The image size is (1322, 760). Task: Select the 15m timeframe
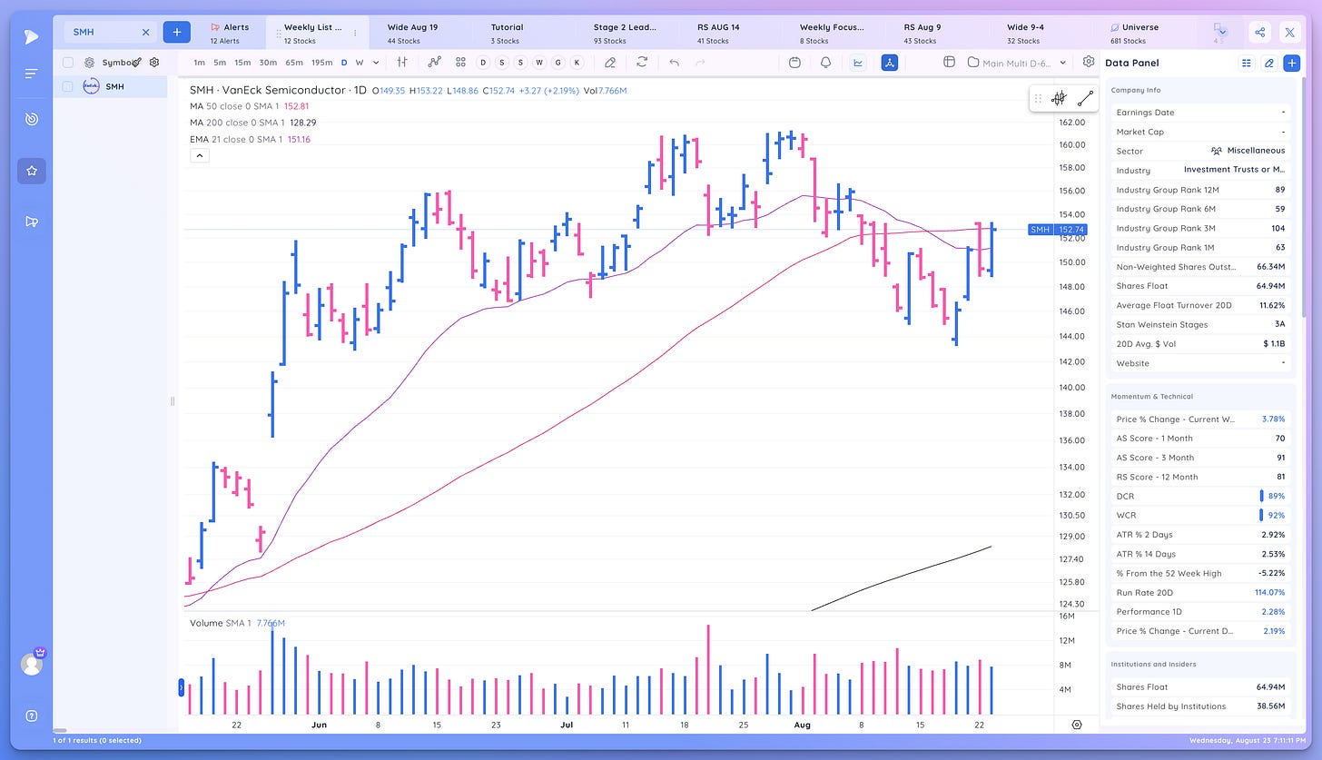pyautogui.click(x=242, y=63)
